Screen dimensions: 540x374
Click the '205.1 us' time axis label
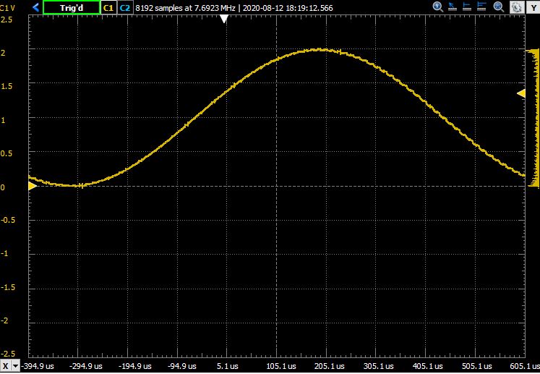(329, 366)
